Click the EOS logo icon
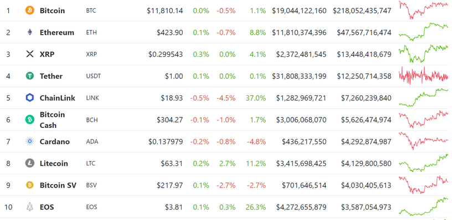The width and height of the screenshot is (454, 220). [x=30, y=207]
